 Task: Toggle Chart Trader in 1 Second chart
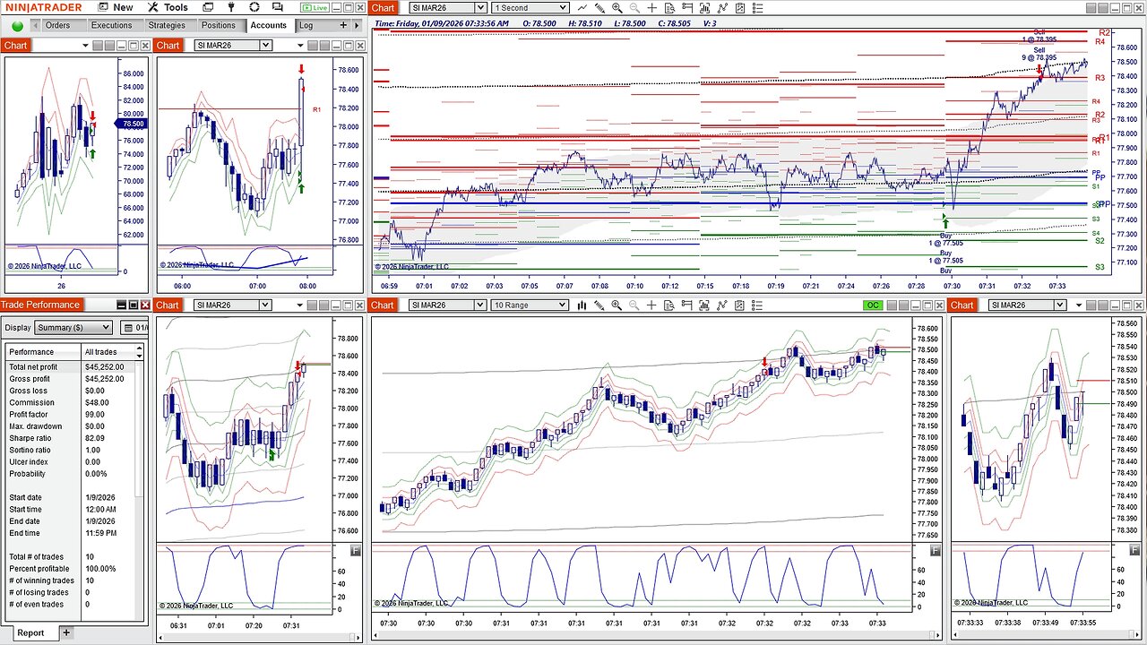(686, 7)
